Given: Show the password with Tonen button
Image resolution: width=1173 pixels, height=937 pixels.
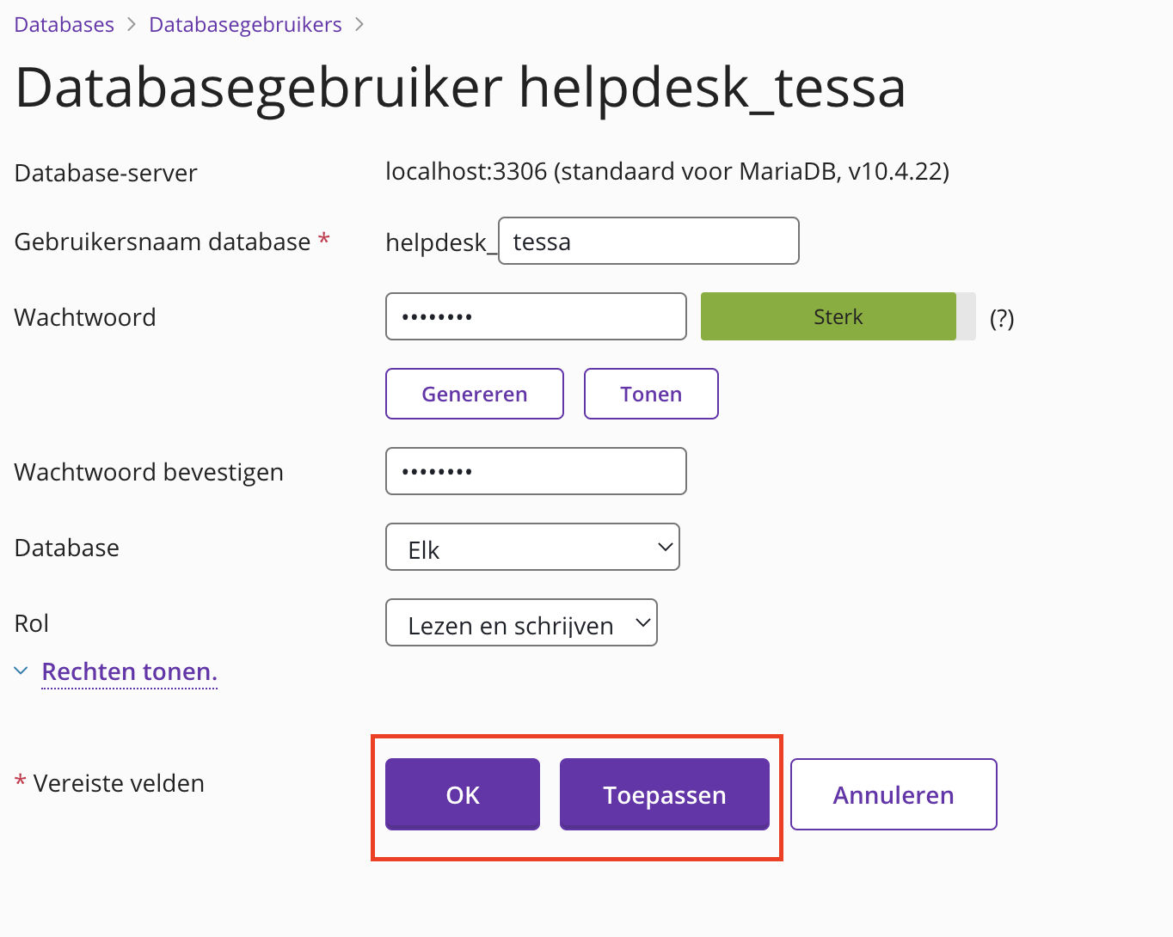Looking at the screenshot, I should (651, 395).
